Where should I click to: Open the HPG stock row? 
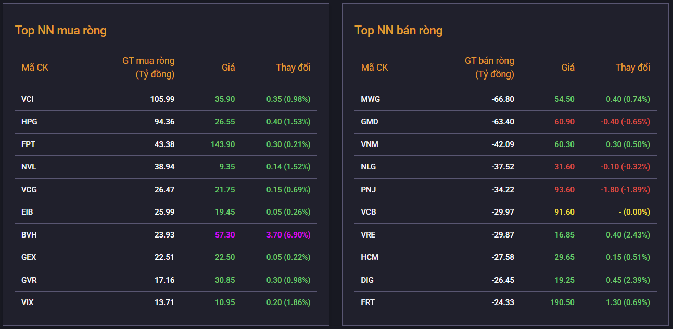tap(166, 122)
